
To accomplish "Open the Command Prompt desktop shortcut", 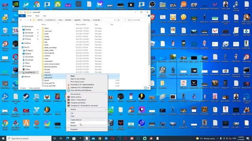I will [246, 71].
